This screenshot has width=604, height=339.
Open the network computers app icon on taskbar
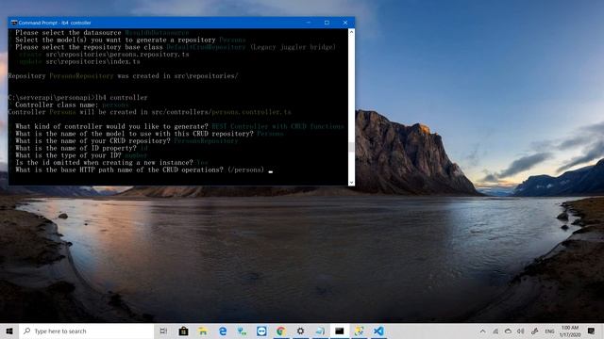[242, 331]
